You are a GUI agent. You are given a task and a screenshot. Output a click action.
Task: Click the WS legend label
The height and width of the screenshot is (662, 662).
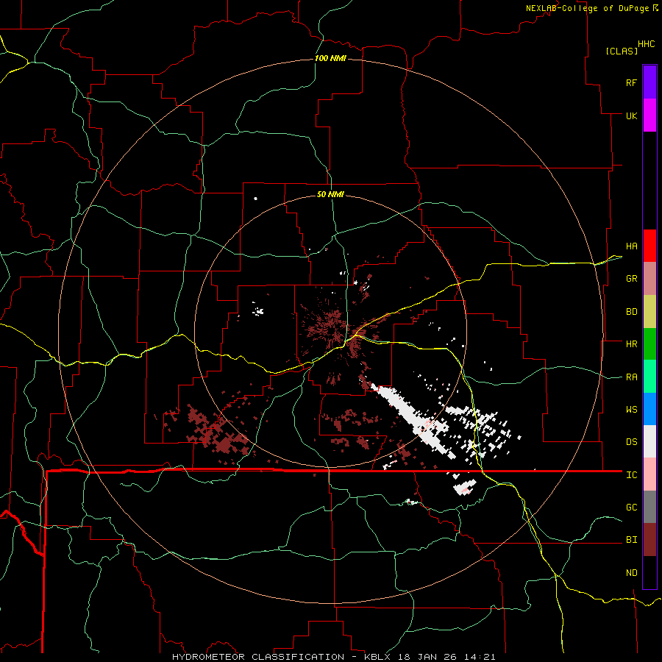pos(632,410)
